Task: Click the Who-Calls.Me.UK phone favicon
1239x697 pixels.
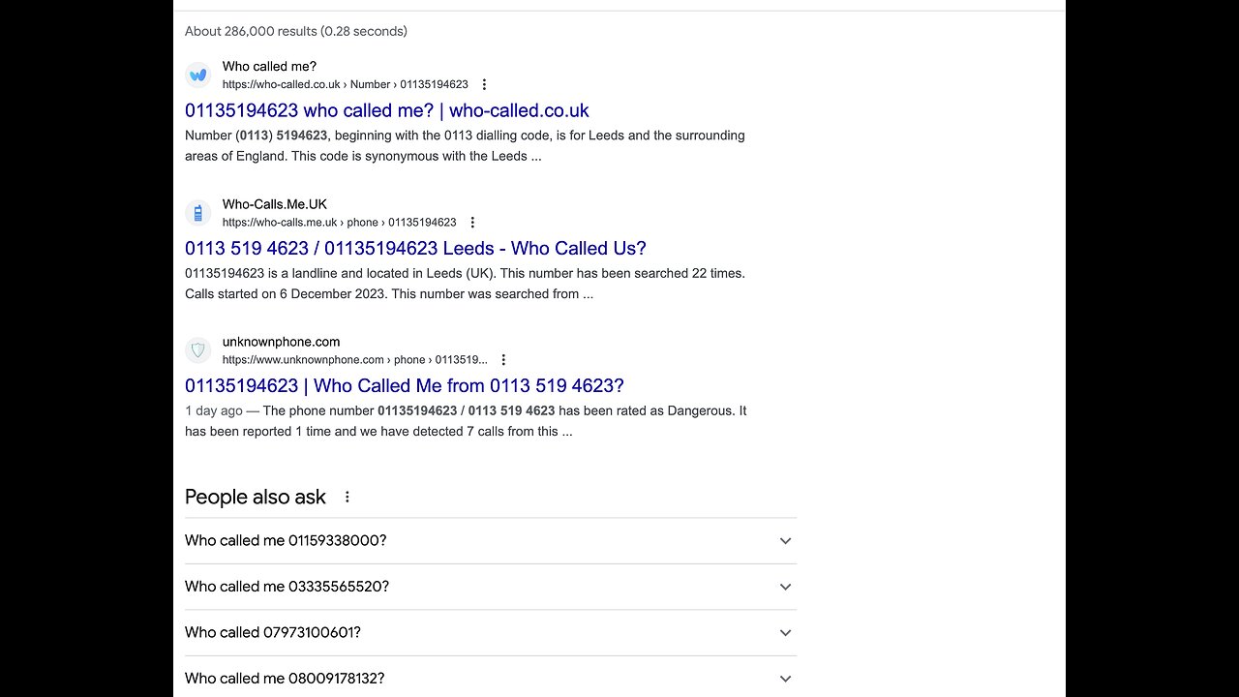Action: [x=197, y=212]
